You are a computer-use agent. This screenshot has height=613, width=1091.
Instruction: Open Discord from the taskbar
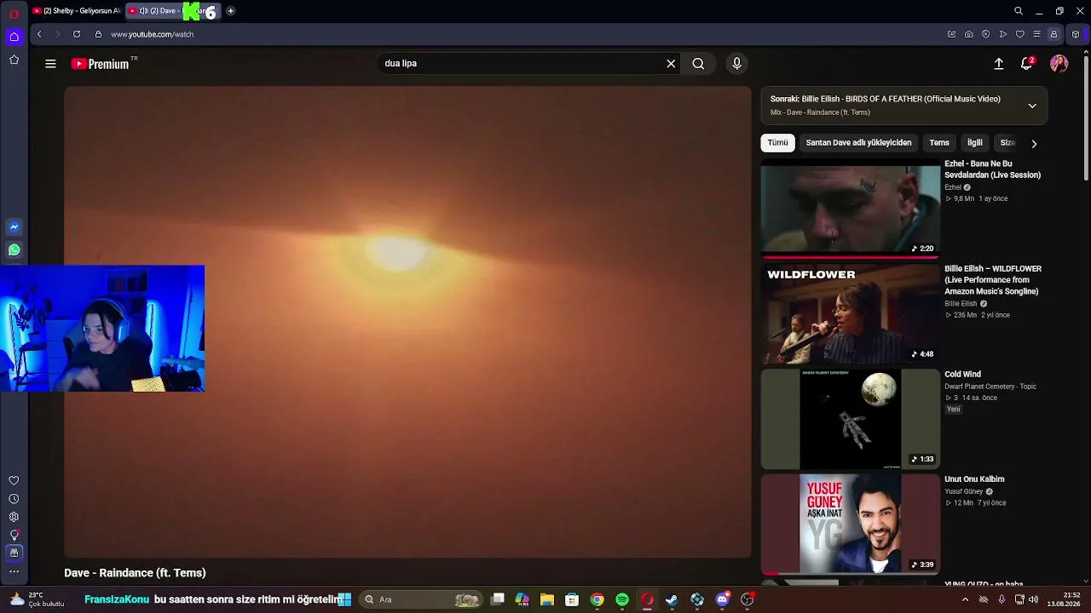tap(723, 599)
